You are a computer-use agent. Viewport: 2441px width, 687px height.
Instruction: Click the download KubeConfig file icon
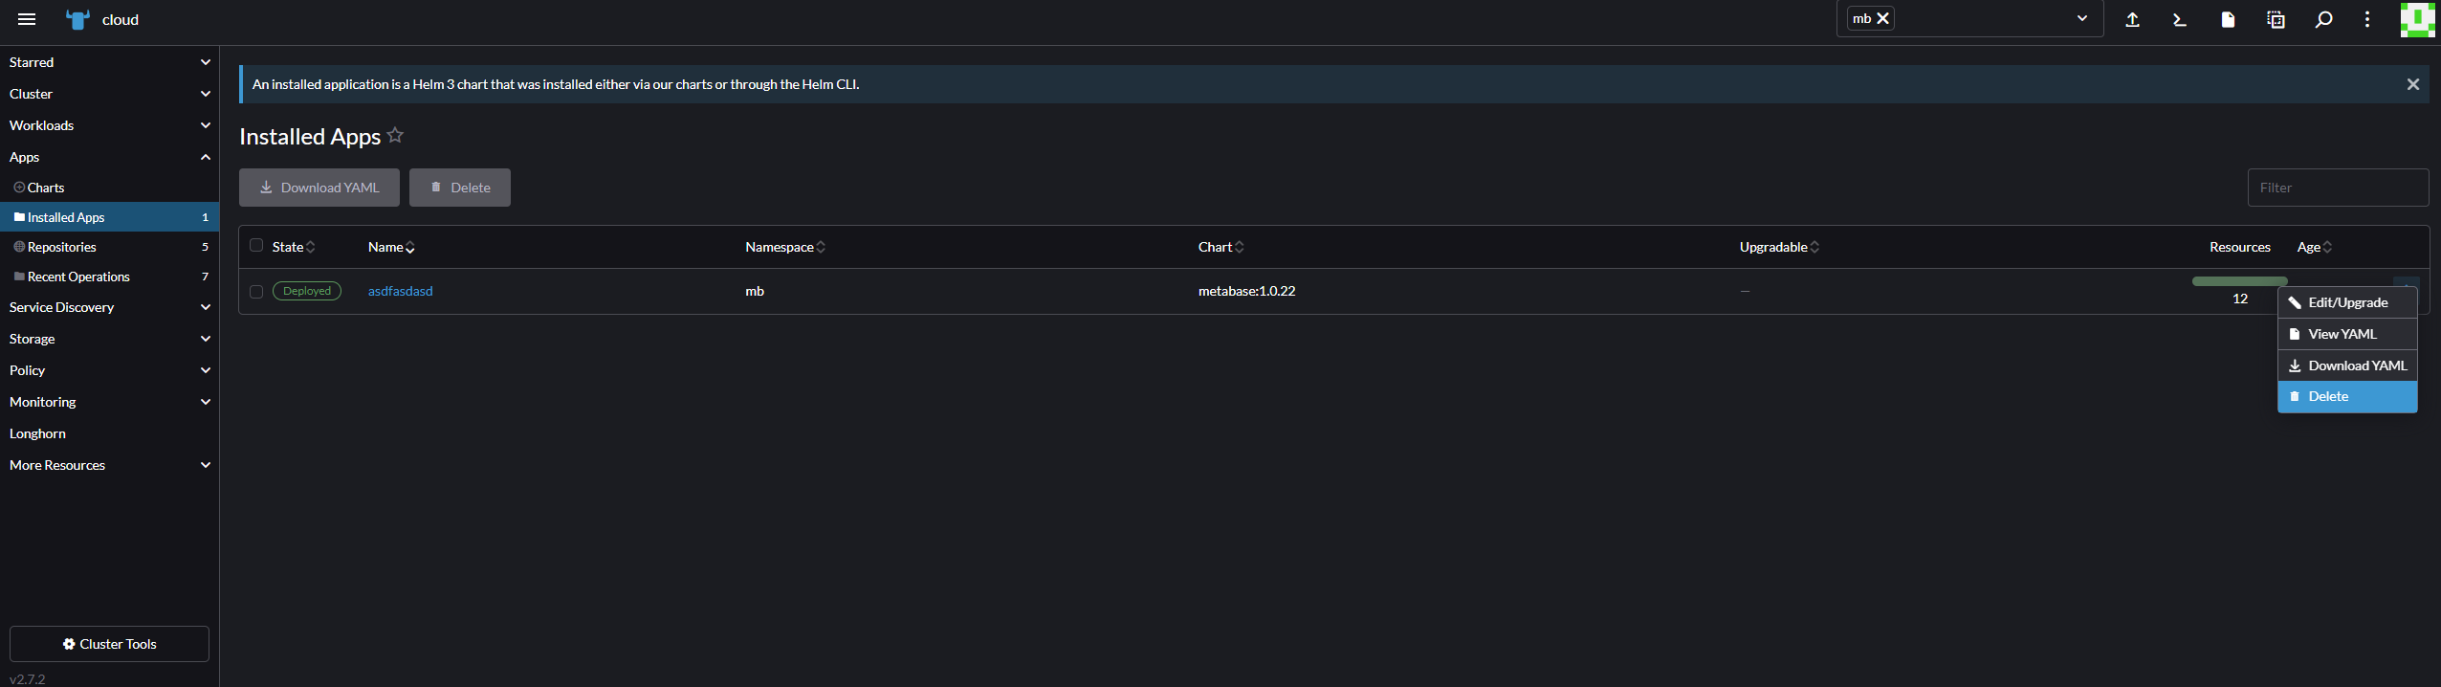point(2228,19)
